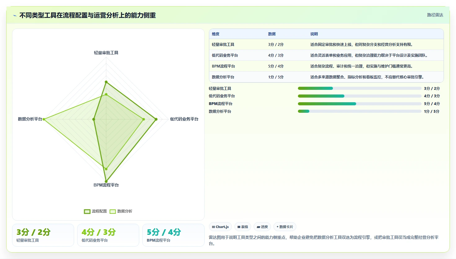The width and height of the screenshot is (456, 259).
Task: Click the chart panel title text
Action: pos(87,15)
